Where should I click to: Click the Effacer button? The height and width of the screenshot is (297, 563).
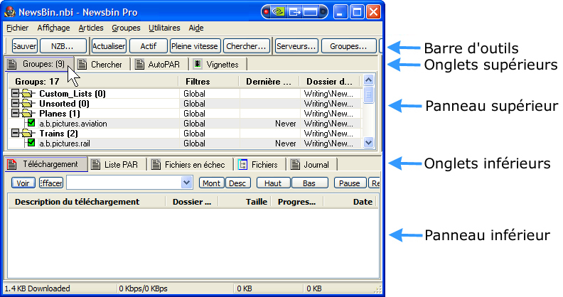[50, 183]
